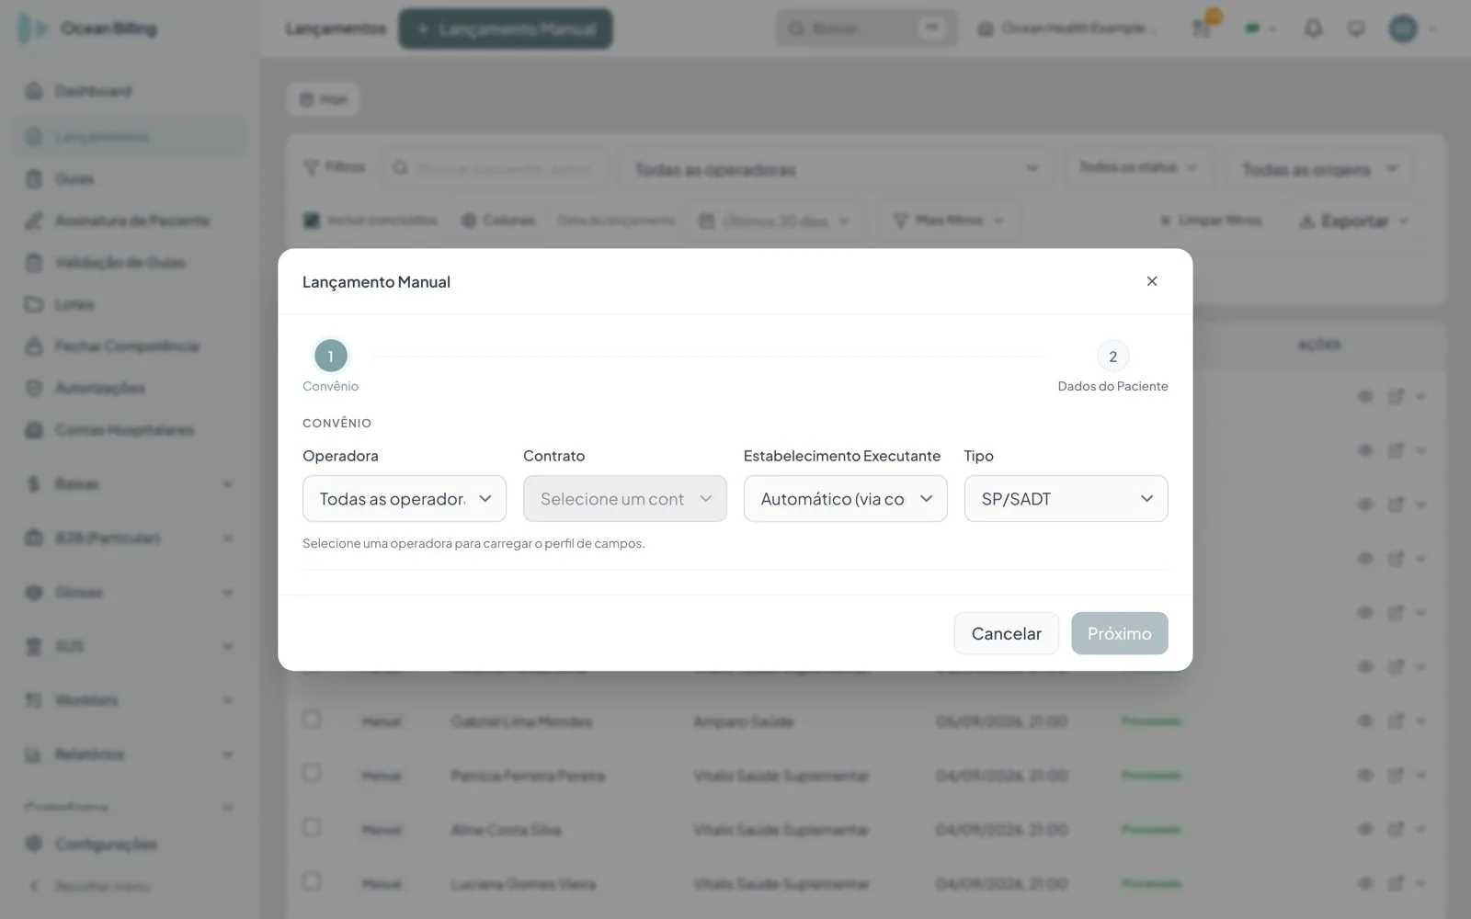This screenshot has height=919, width=1471.
Task: Click the Filtros funnel icon
Action: (x=312, y=167)
